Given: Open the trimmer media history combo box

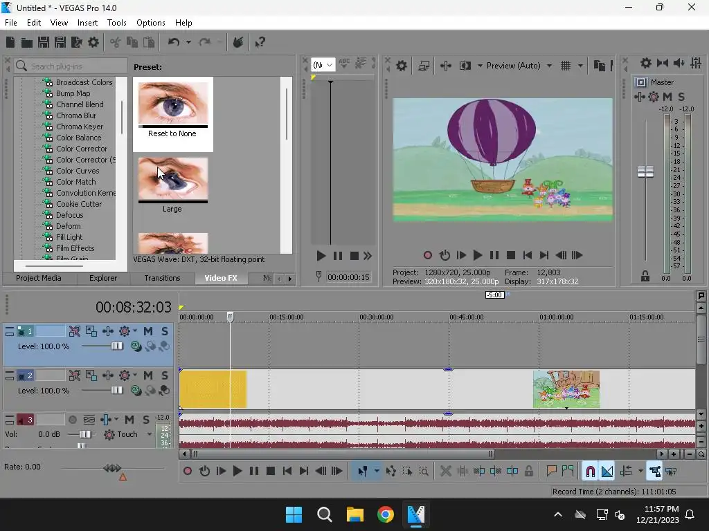Looking at the screenshot, I should (323, 65).
